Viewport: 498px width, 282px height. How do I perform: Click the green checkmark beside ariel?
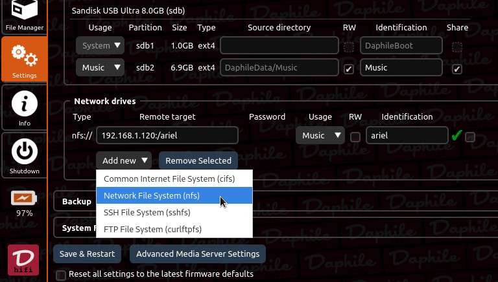coord(456,136)
